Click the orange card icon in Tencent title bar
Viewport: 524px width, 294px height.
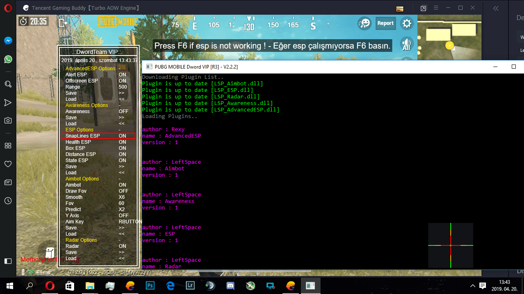tap(400, 9)
